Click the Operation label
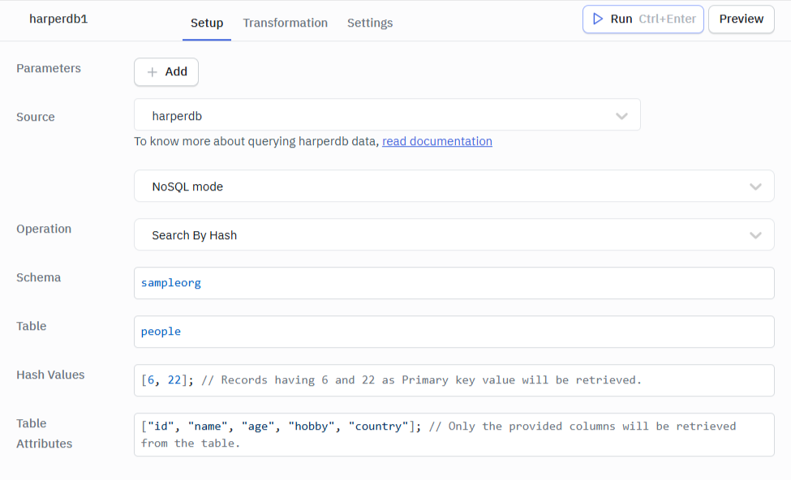The width and height of the screenshot is (791, 480). [x=44, y=229]
